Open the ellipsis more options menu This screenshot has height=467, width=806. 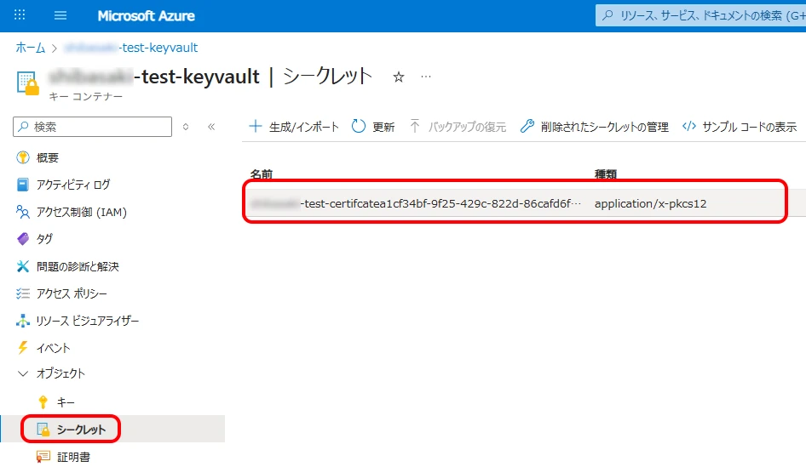tap(426, 77)
